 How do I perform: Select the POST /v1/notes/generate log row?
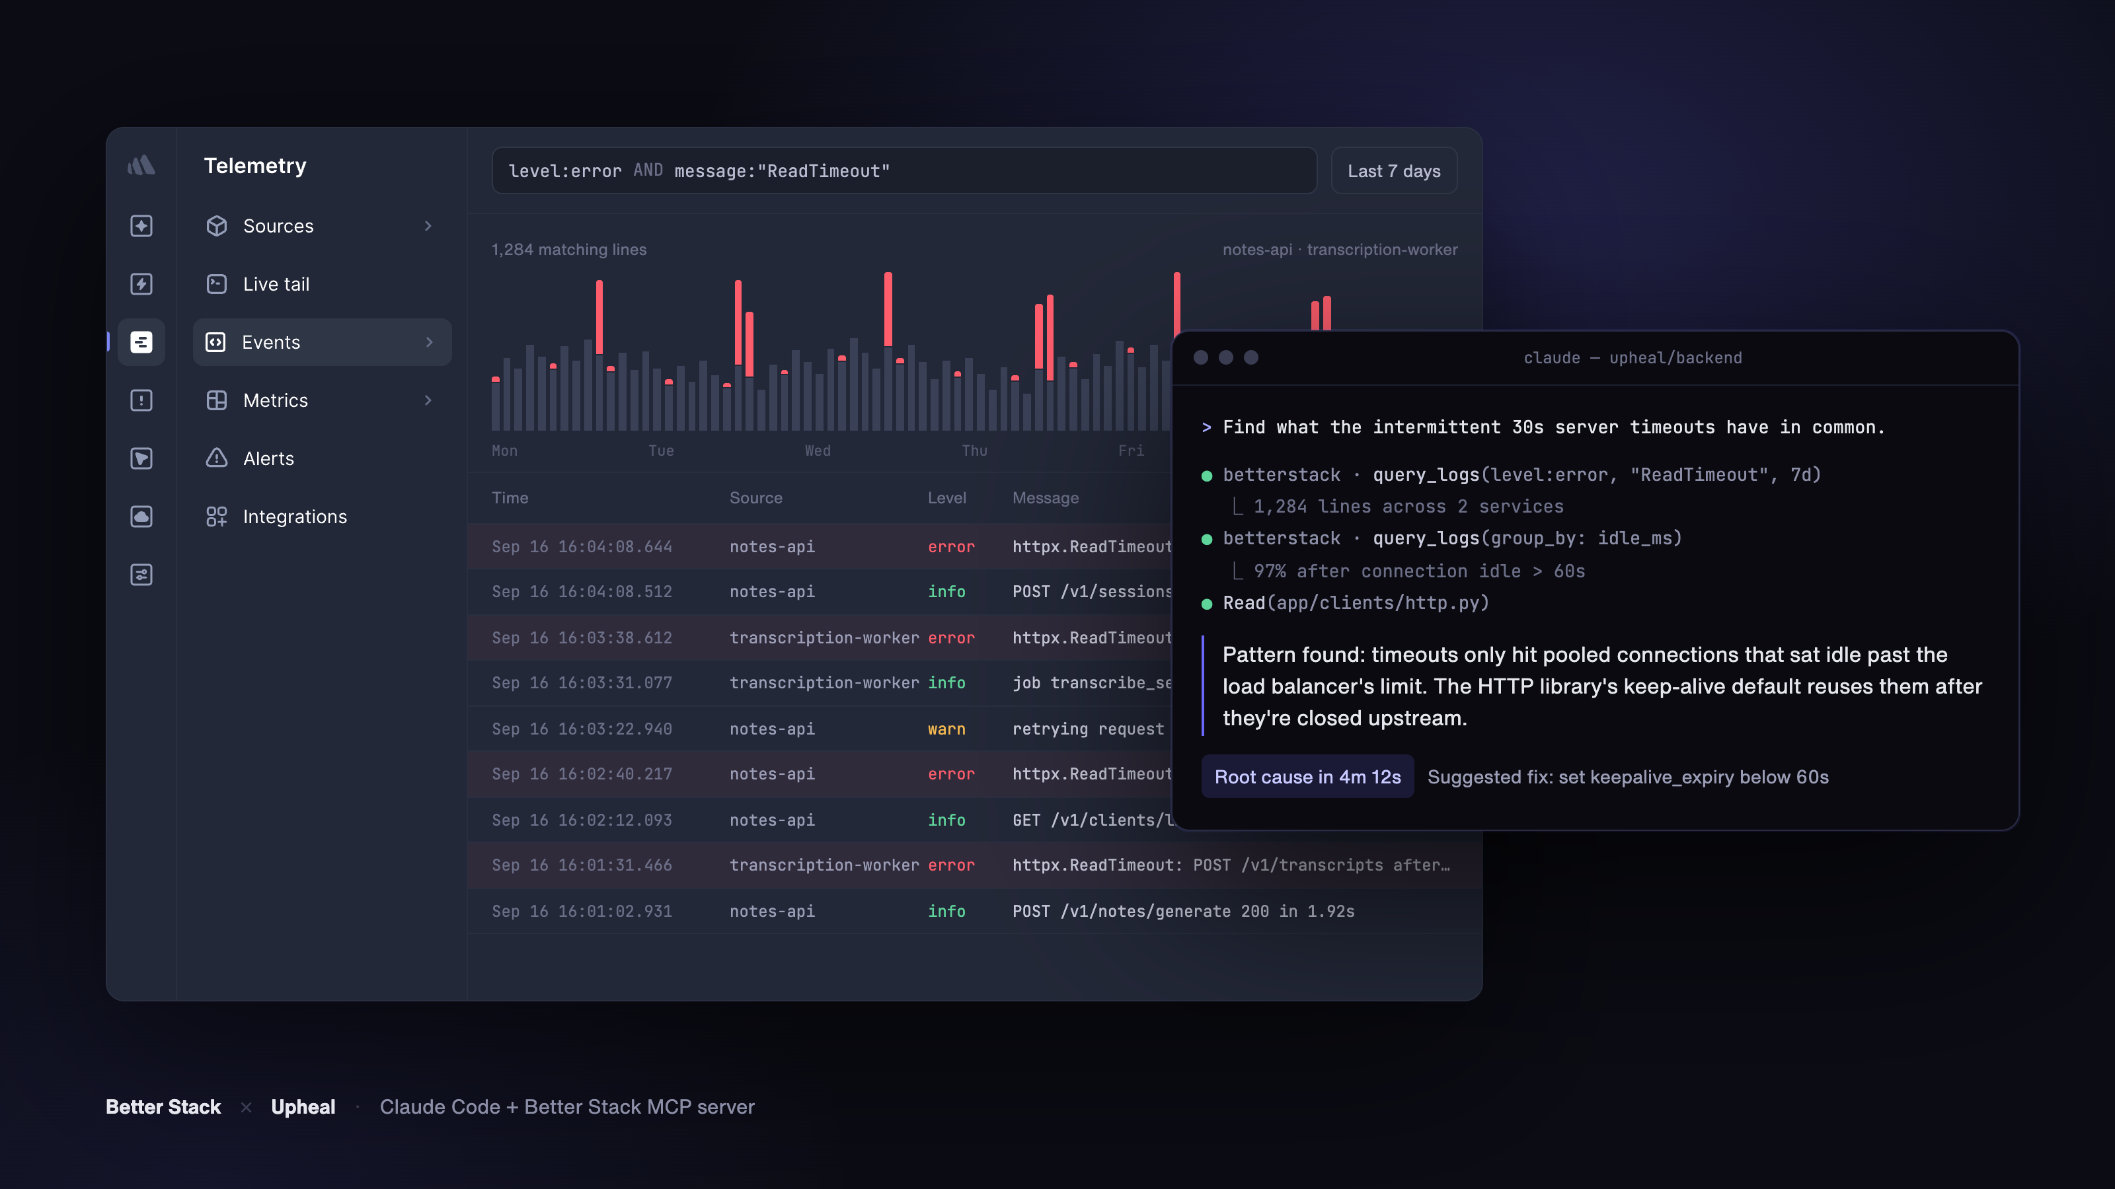click(x=975, y=911)
